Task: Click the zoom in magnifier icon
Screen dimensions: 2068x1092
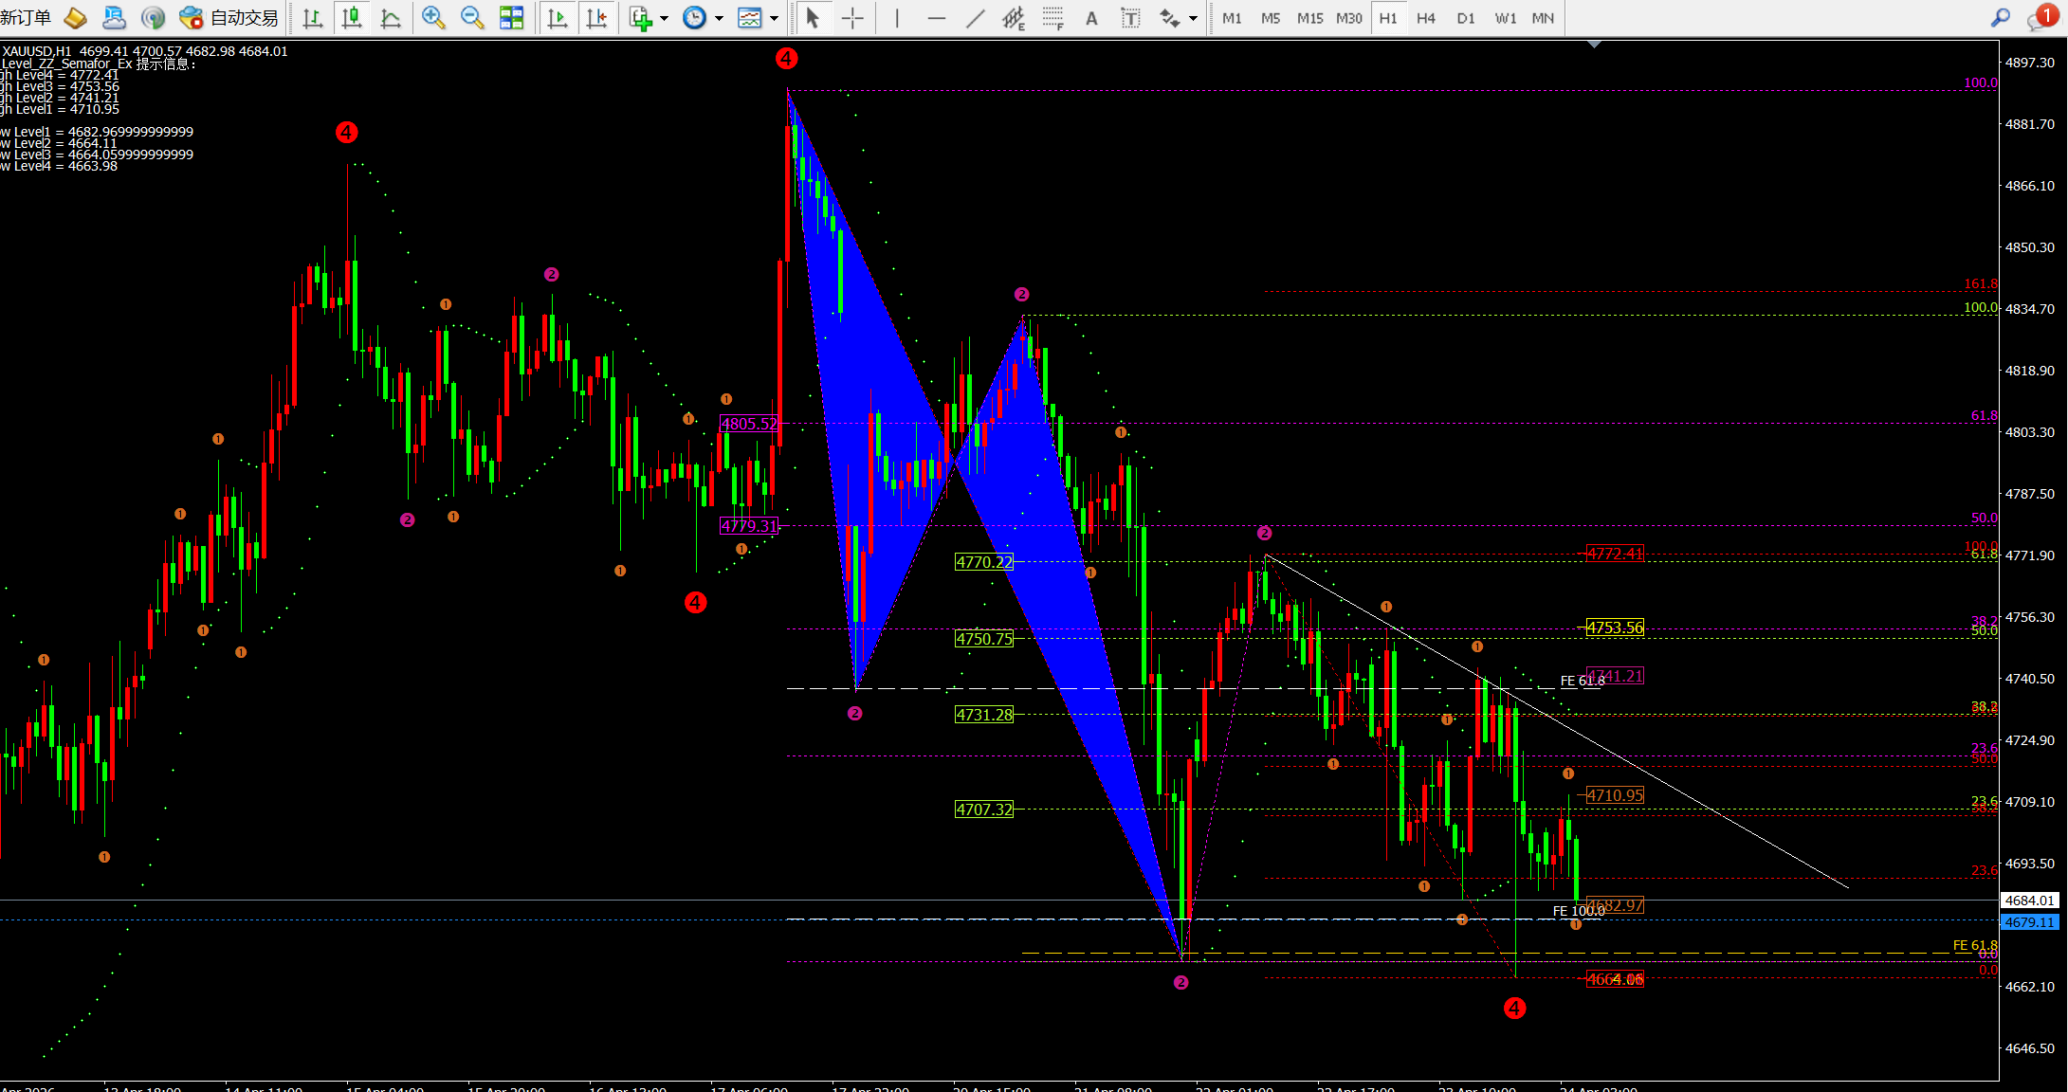Action: [433, 18]
